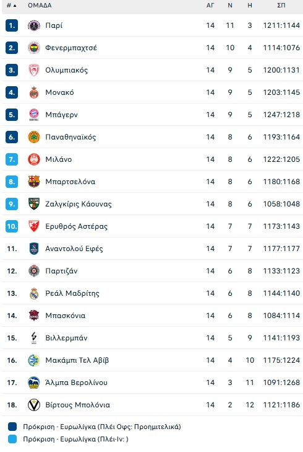Click the rank 7 position badge
This screenshot has height=452, width=303.
click(12, 159)
